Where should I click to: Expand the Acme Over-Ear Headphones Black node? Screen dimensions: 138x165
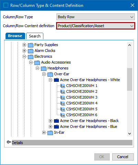pyautogui.click(x=50, y=121)
